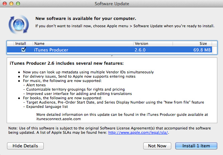Click the 'Now you can look up metadata' line

pos(88,72)
